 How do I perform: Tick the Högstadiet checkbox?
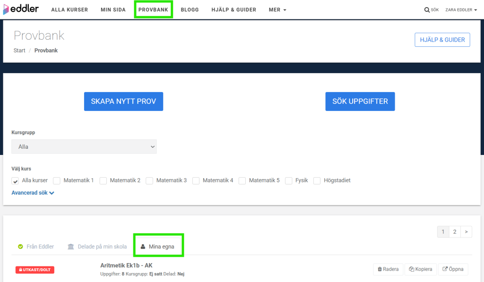(317, 180)
